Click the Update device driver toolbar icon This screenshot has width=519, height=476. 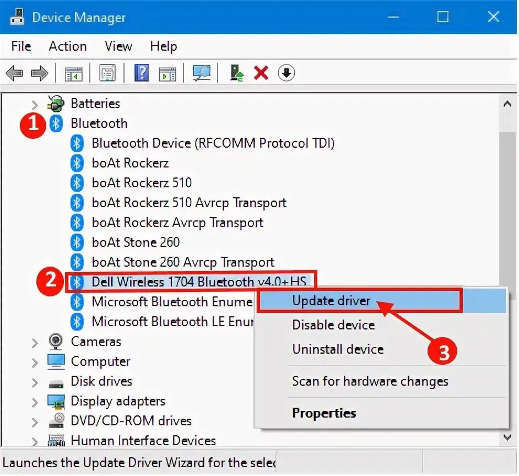point(237,73)
